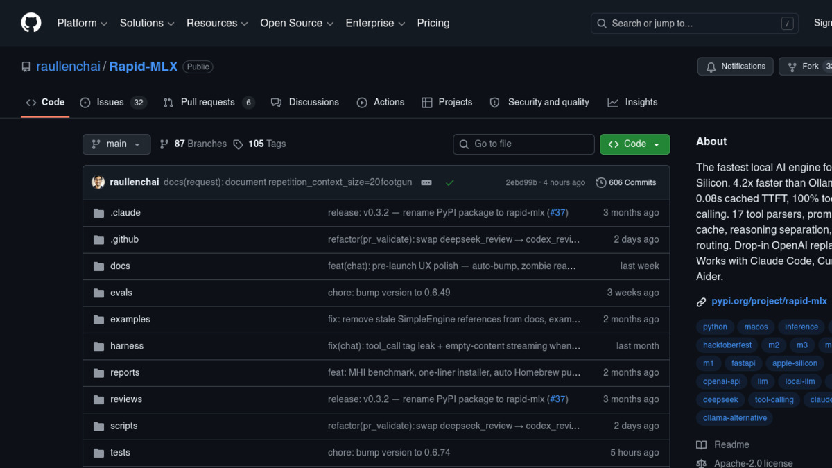Click the Search or jump to field
This screenshot has width=832, height=468.
(693, 24)
